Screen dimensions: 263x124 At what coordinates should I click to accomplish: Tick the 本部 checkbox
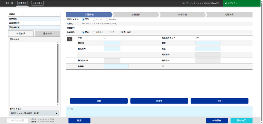coord(105,38)
